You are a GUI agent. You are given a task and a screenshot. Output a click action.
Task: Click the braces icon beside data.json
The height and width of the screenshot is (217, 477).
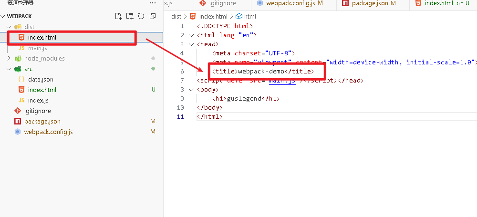pyautogui.click(x=21, y=80)
